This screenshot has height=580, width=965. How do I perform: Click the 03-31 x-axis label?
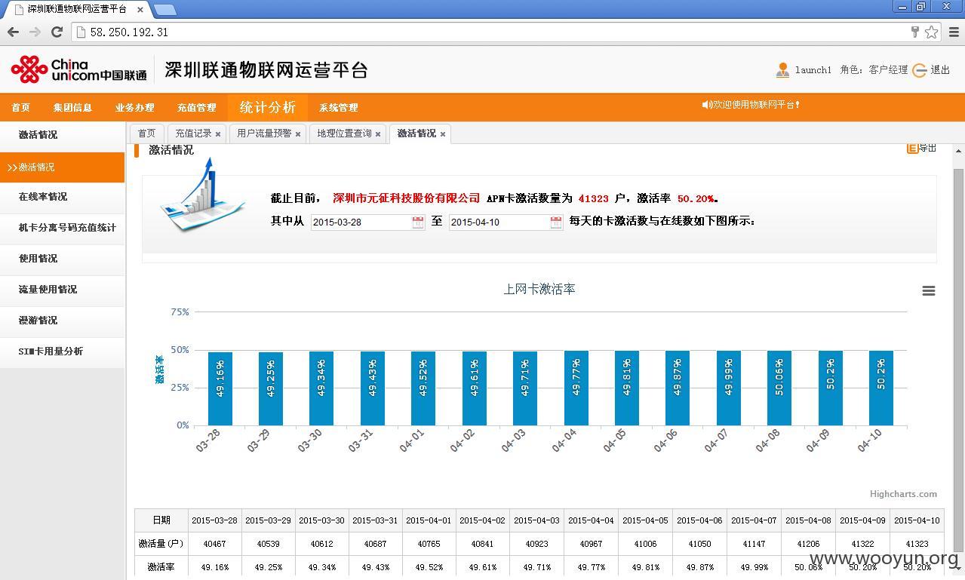pyautogui.click(x=361, y=440)
